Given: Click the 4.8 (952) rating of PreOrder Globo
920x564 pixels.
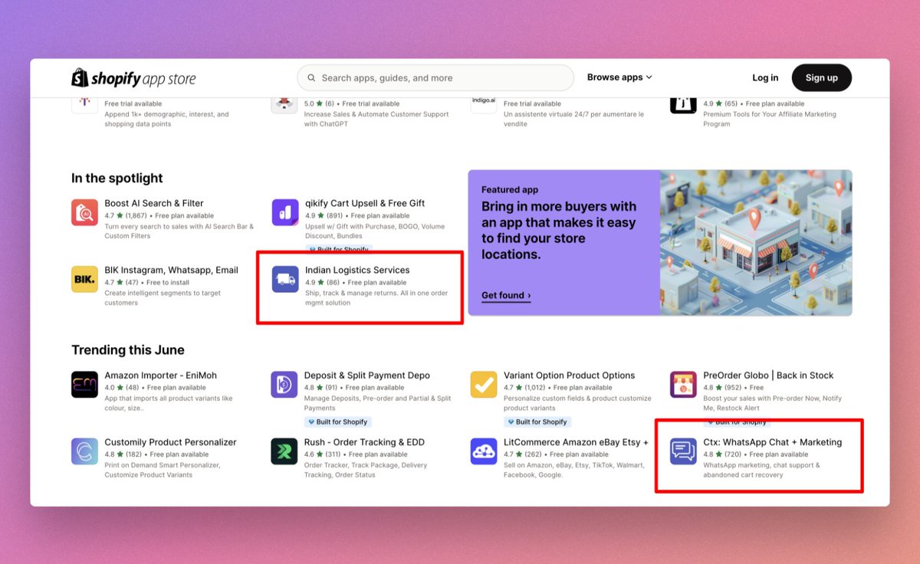Looking at the screenshot, I should 722,388.
